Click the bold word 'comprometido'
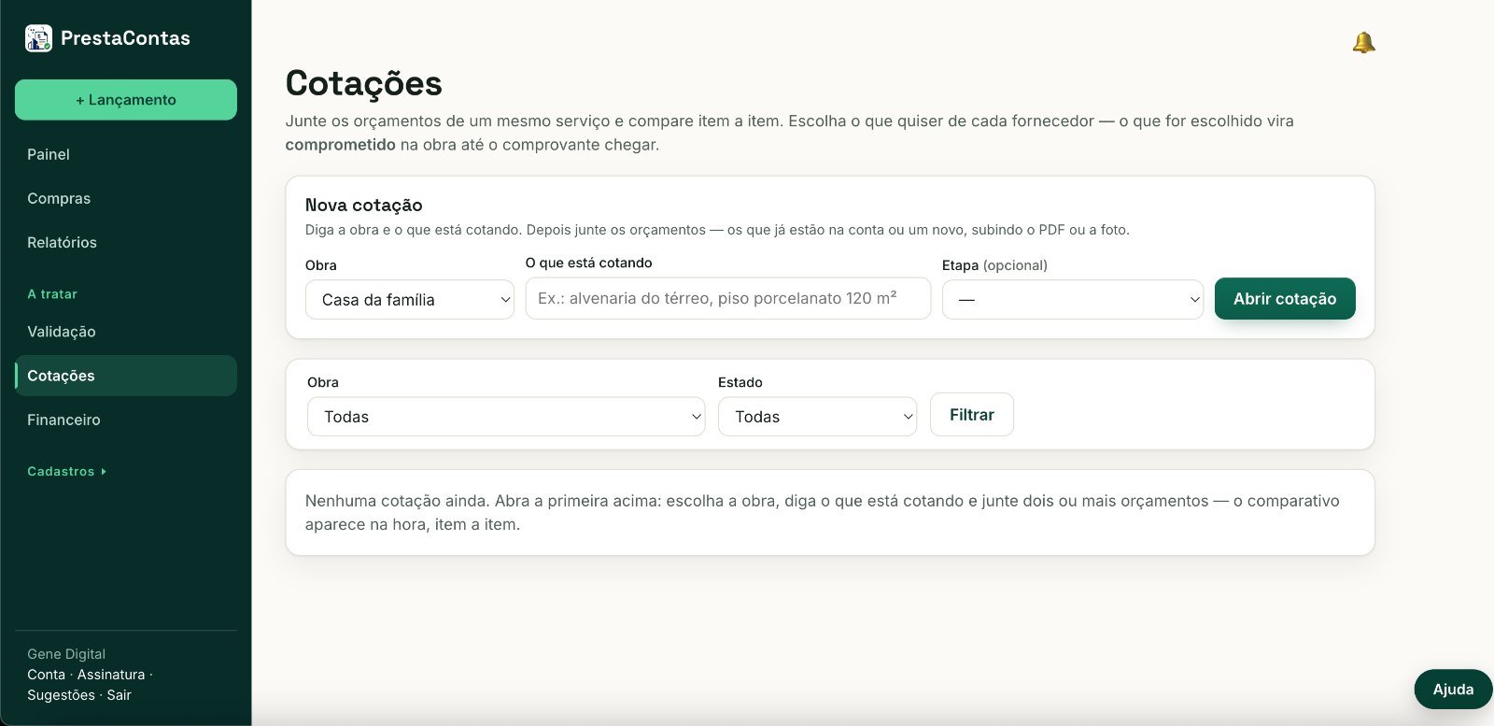The width and height of the screenshot is (1494, 726). pos(340,145)
